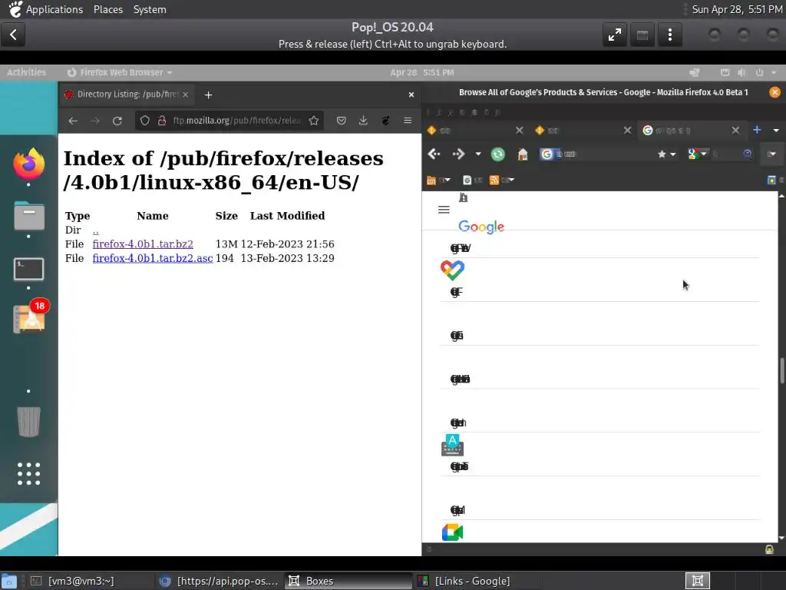Open bookmark star dropdown arrow in Firefox 4
786x590 pixels.
(672, 154)
